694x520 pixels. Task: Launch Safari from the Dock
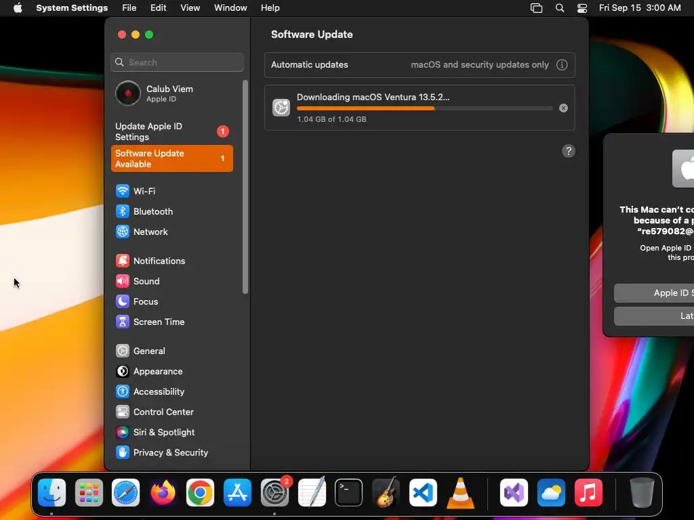point(125,492)
